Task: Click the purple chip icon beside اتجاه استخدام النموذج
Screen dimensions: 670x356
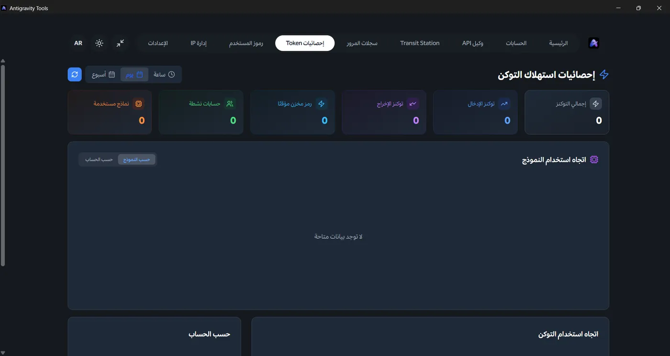Action: (594, 160)
